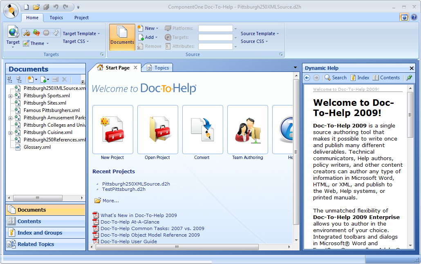This screenshot has width=421, height=264.
Task: Click the help question mark icon in ribbon corner
Action: (x=414, y=18)
